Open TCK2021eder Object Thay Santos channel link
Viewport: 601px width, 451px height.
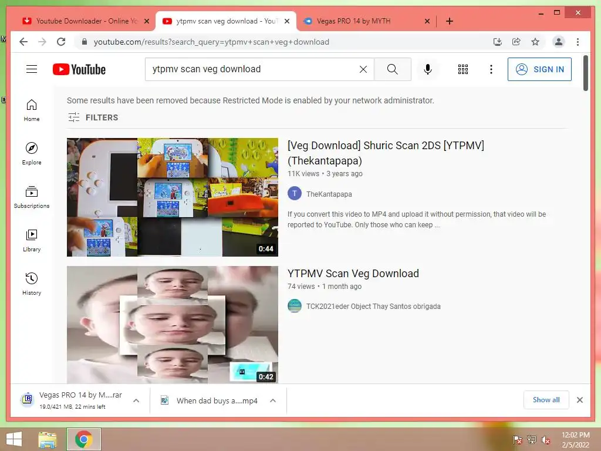373,307
